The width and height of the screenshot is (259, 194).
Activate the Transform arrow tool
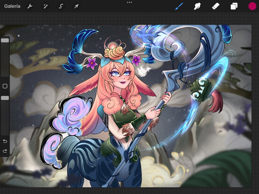point(76,6)
